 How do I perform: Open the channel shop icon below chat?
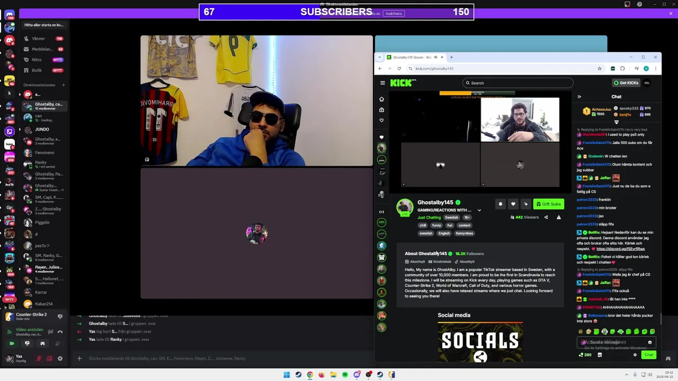coord(600,355)
